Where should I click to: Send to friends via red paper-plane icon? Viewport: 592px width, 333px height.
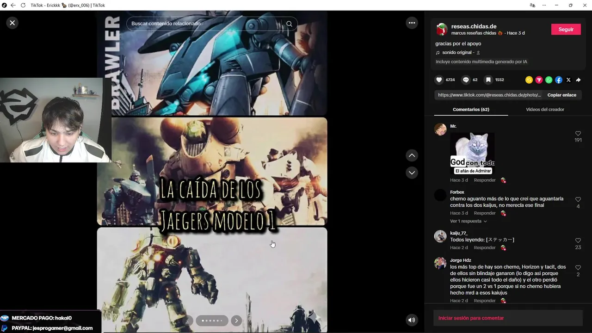click(x=539, y=80)
